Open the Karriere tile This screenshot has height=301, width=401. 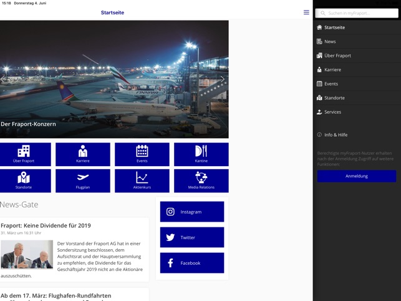point(83,154)
